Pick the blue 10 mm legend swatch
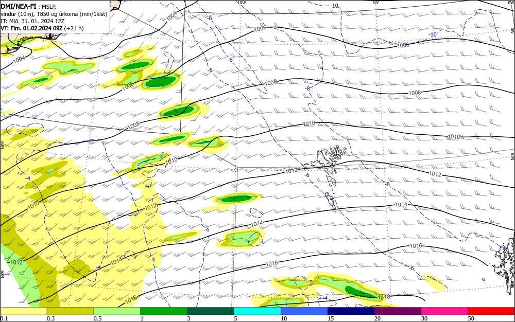Viewport: 515px width, 322px height. point(304,311)
